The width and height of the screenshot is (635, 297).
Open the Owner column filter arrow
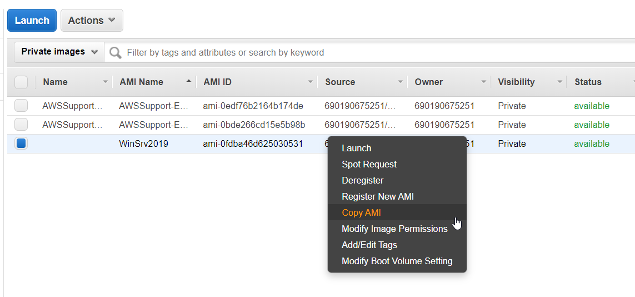click(x=484, y=82)
